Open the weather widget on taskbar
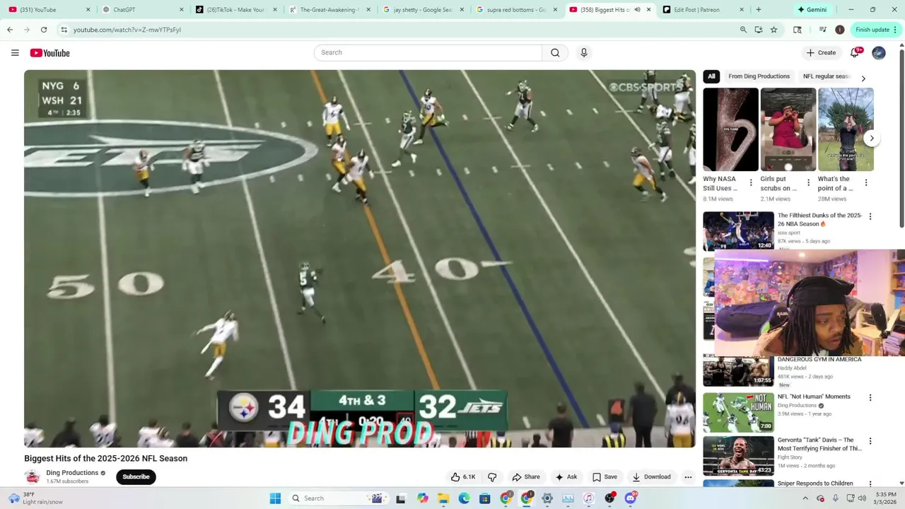905x509 pixels. click(x=35, y=498)
